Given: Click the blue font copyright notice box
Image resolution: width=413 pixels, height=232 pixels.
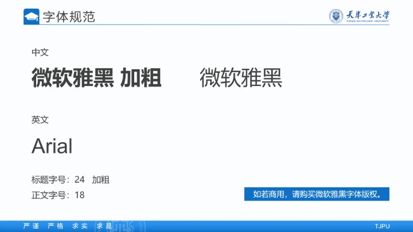Looking at the screenshot, I should tap(317, 194).
